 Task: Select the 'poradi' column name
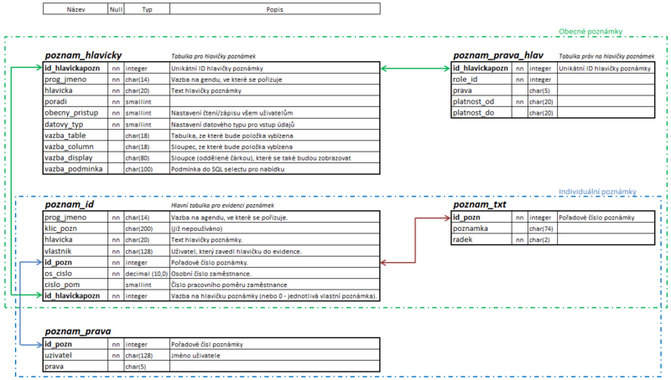click(55, 101)
